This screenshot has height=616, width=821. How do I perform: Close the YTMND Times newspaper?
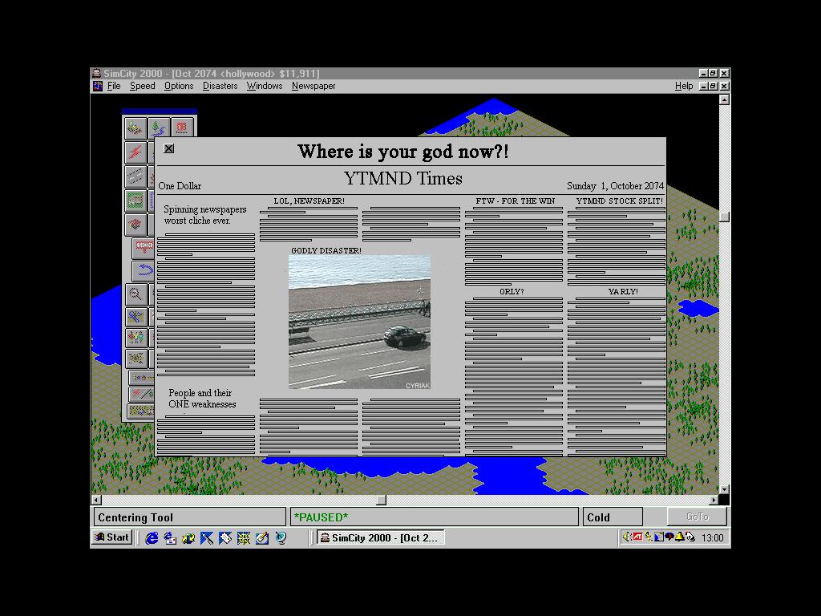pyautogui.click(x=168, y=148)
